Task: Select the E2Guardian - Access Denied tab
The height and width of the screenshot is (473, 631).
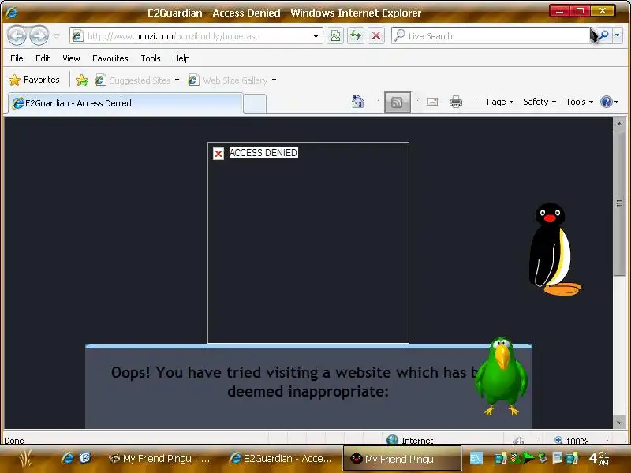Action: (125, 103)
